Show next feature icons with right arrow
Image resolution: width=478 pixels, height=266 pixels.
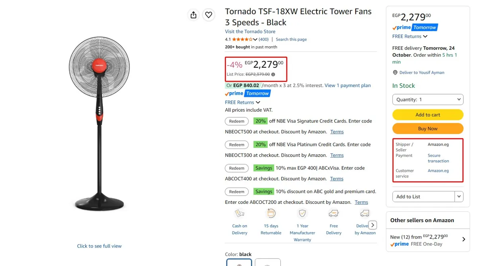(x=372, y=225)
